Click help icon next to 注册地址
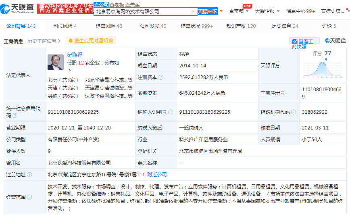The width and height of the screenshot is (350, 215). pos(29,174)
